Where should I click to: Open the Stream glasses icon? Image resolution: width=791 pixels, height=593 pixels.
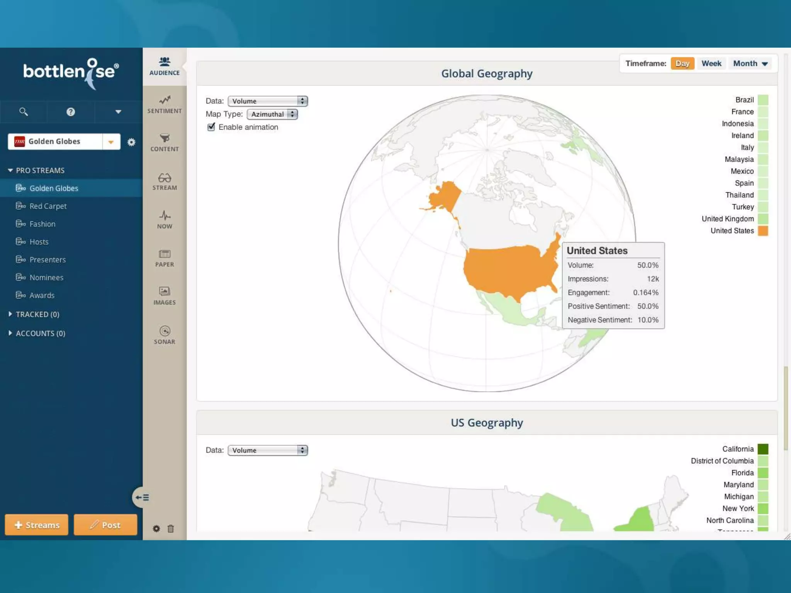[165, 178]
